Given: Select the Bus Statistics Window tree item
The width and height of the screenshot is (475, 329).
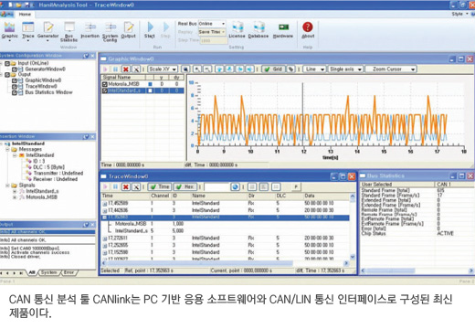Looking at the screenshot, I should [48, 92].
